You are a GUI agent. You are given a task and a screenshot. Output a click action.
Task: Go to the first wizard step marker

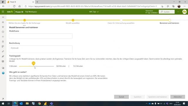[x=25, y=20]
